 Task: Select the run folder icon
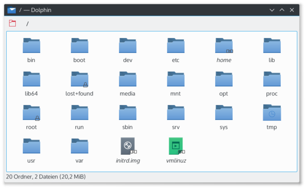click(x=79, y=113)
